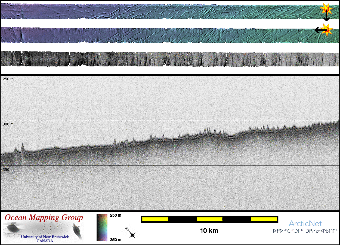Open the Ocean Mapping Group title

pyautogui.click(x=44, y=218)
